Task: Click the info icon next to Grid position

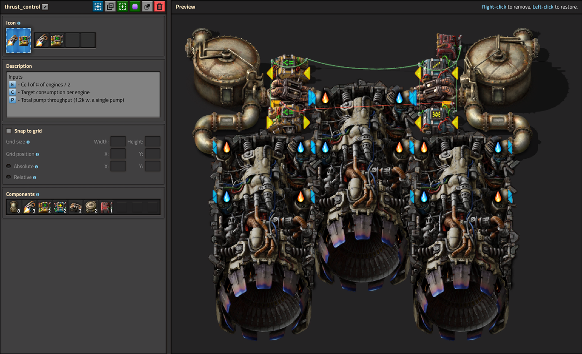Action: [x=37, y=155]
